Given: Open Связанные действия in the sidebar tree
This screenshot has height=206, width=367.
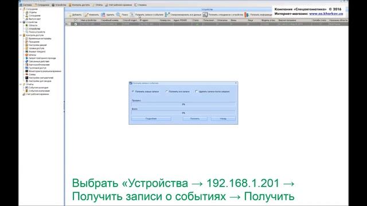Looking at the screenshot, I should click(x=37, y=61).
